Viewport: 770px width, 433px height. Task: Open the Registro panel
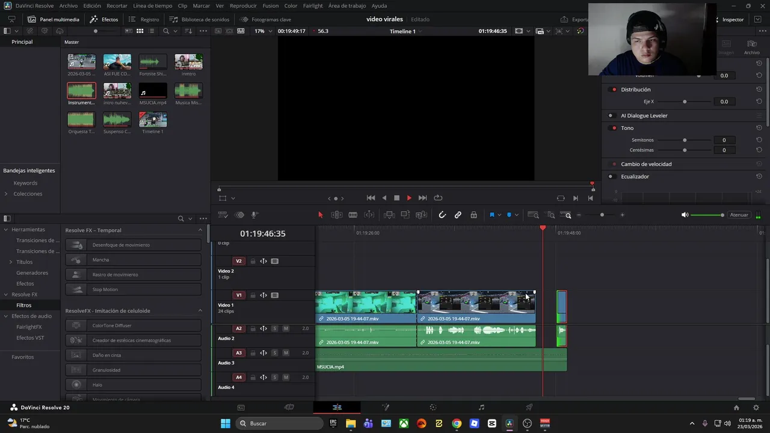[x=144, y=19]
